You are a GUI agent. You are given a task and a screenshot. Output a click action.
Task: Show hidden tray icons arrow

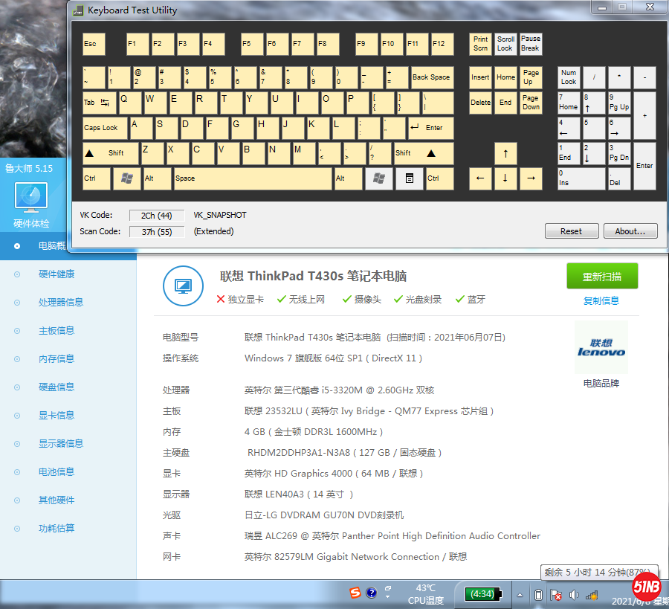[520, 595]
